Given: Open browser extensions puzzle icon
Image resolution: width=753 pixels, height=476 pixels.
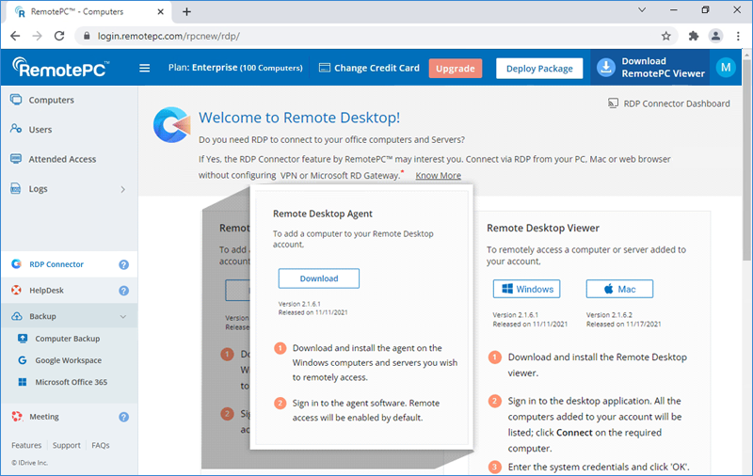Looking at the screenshot, I should (x=694, y=36).
